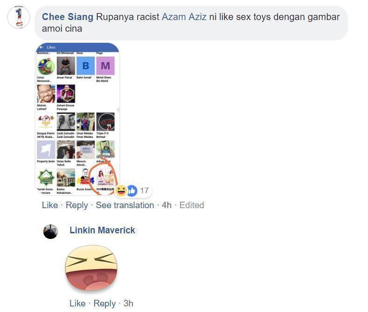368x312 pixels.
Task: Open the laughing face sticker
Action: click(91, 268)
